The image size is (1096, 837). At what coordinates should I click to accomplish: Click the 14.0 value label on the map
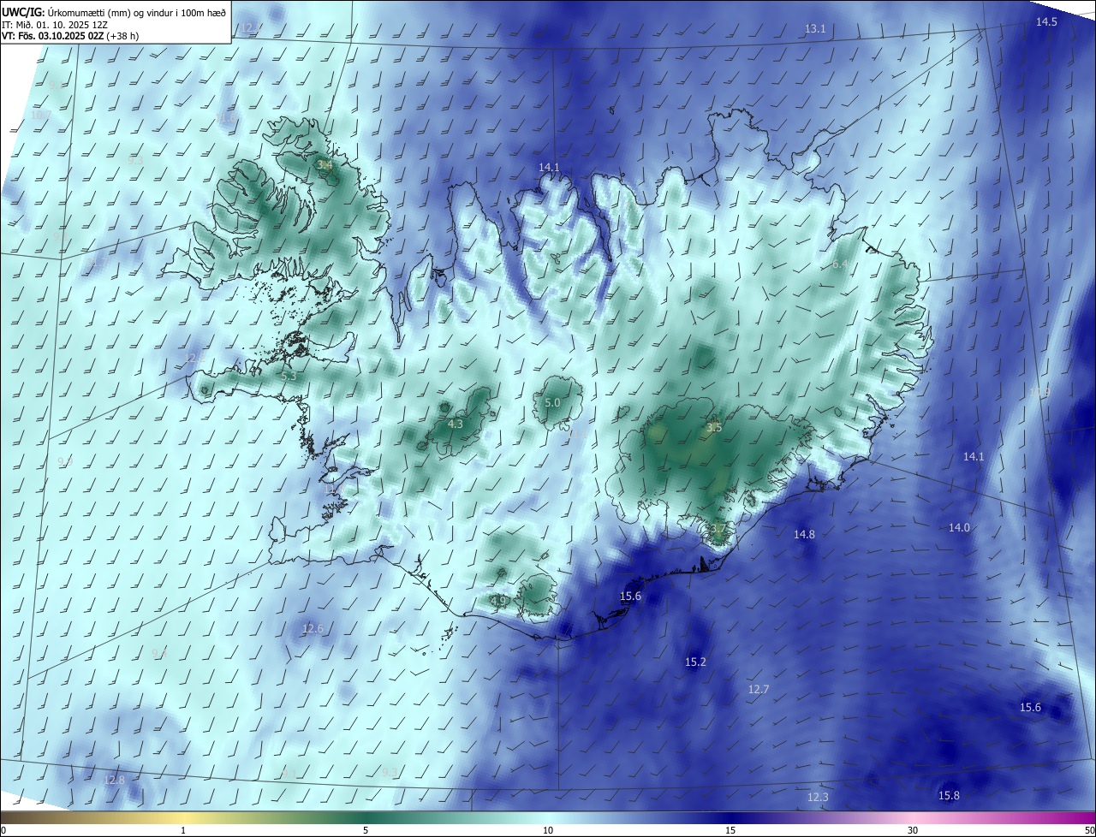tap(959, 527)
